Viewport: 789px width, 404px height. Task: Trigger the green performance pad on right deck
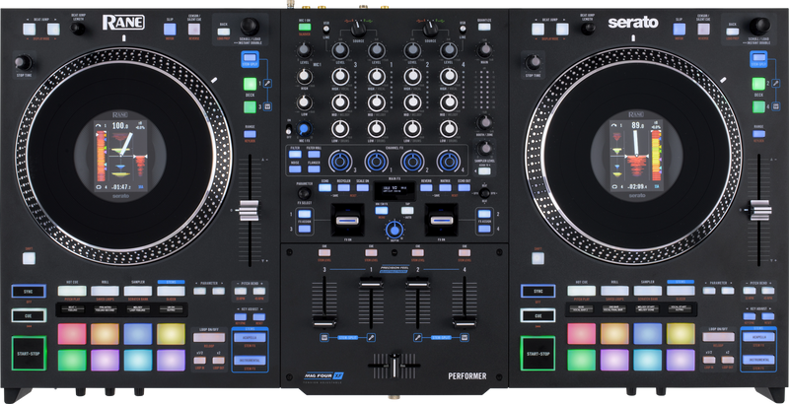coord(582,360)
